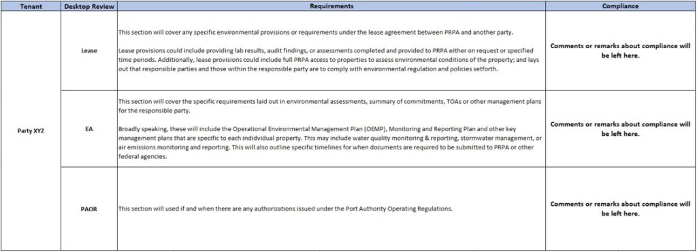Select the Tenant column header

pos(31,6)
